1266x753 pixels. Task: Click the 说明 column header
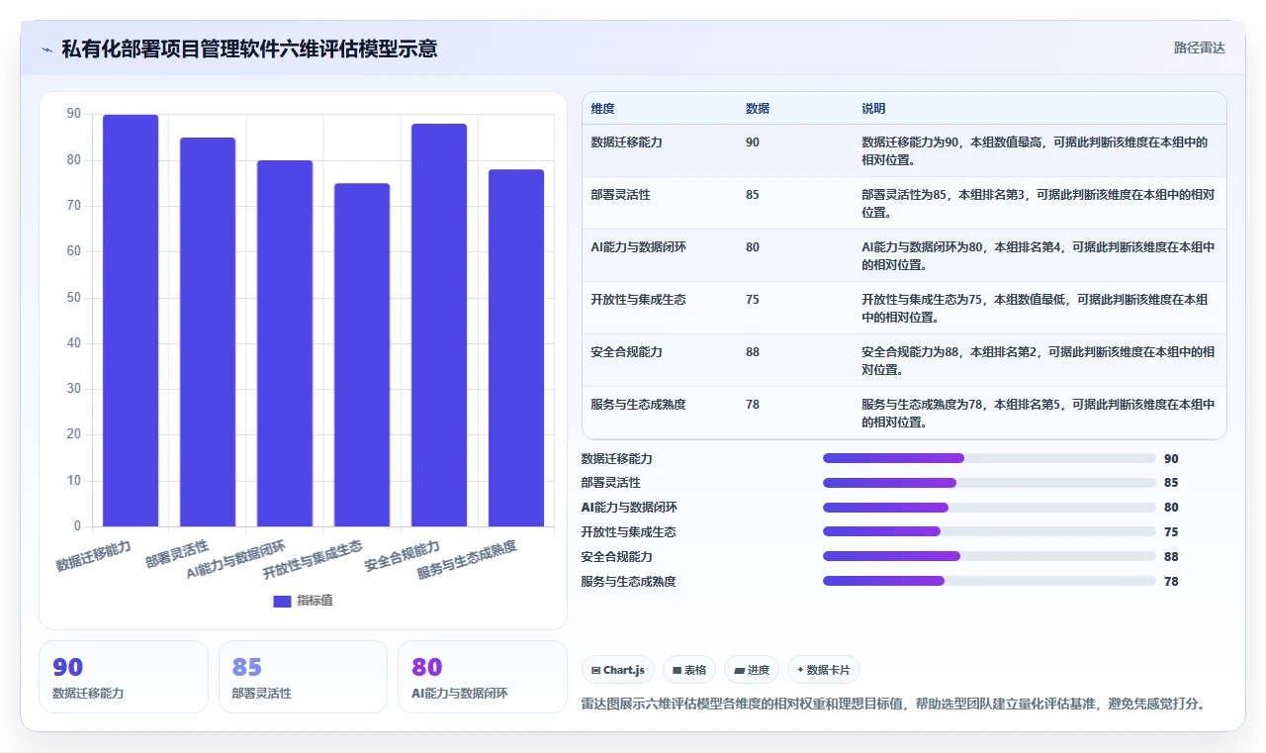873,109
